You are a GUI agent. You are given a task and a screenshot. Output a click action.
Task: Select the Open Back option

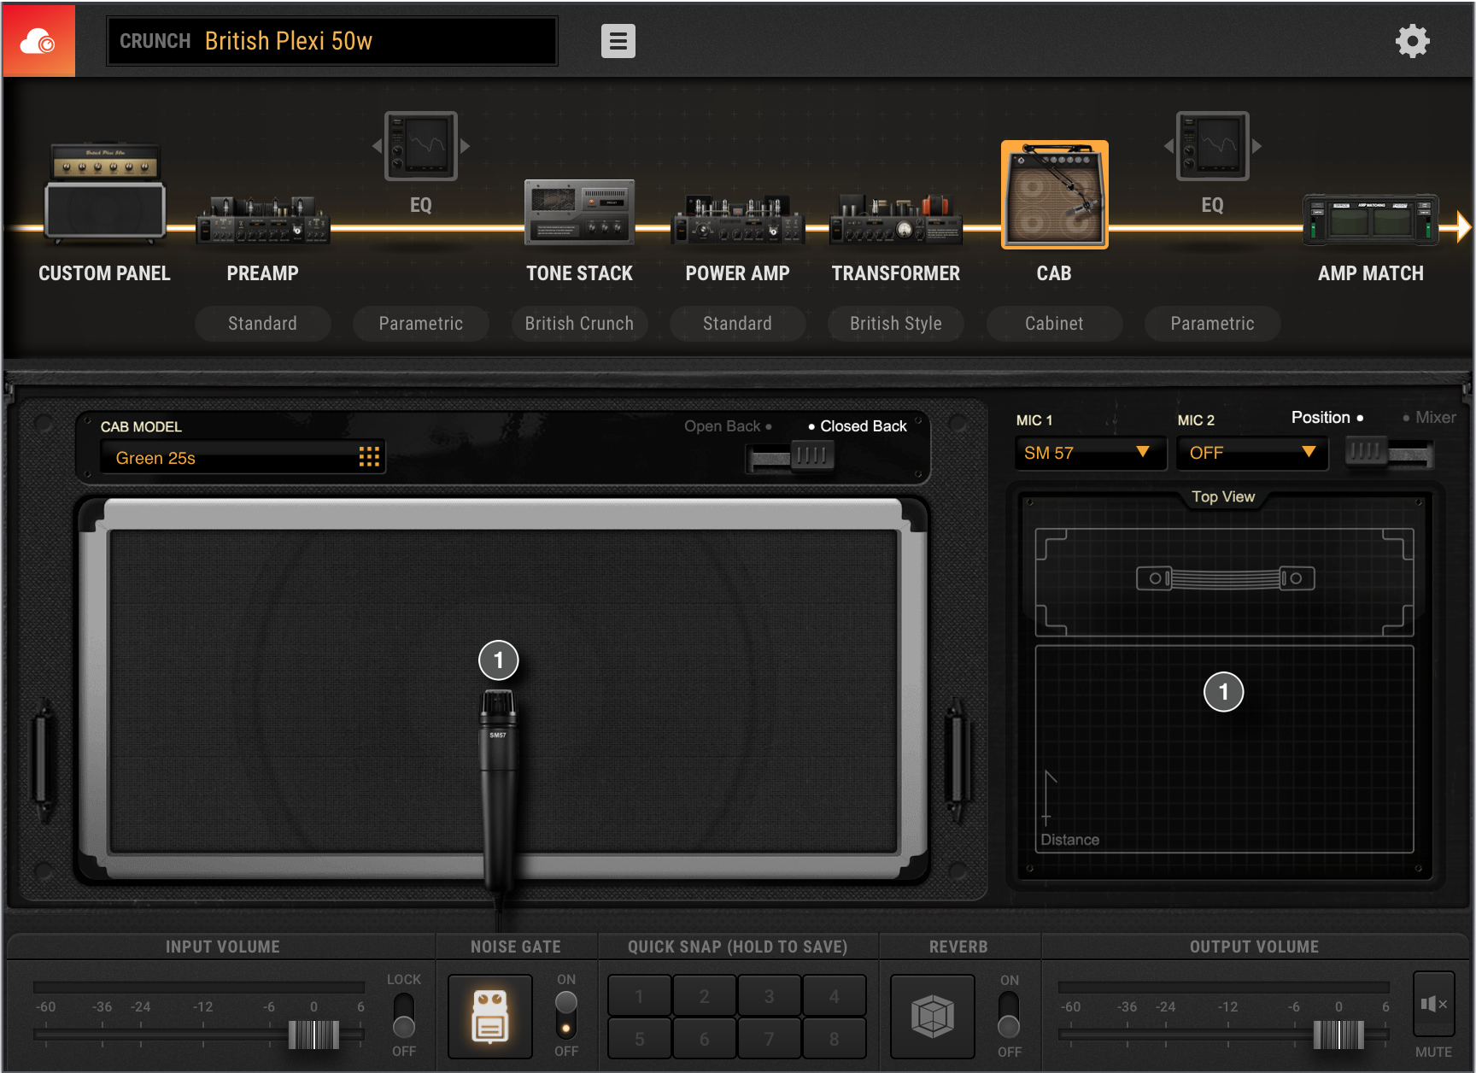(x=728, y=426)
